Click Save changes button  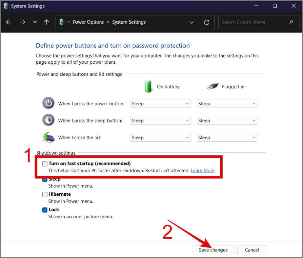(x=213, y=250)
